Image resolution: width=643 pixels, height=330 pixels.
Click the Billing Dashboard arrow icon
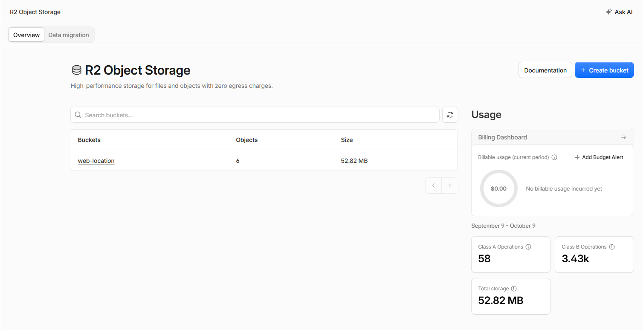[623, 137]
